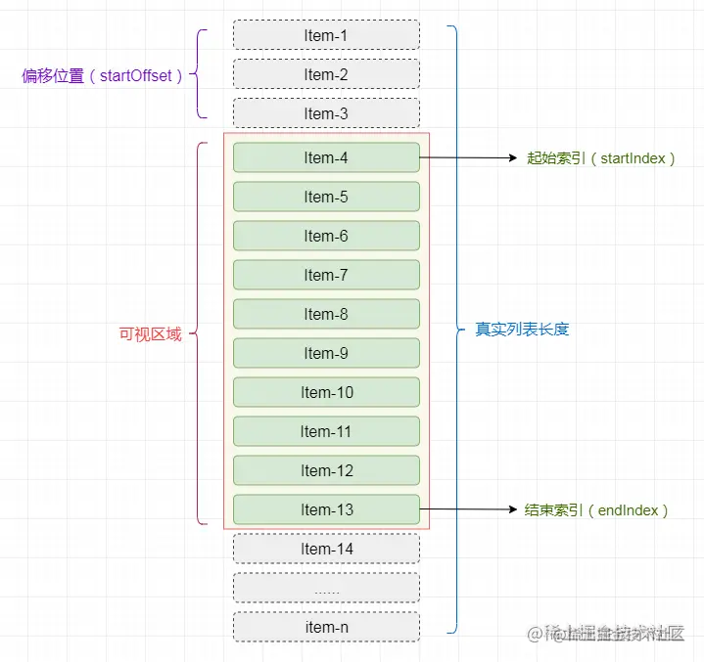
Task: Click the green Item-5 box
Action: pyautogui.click(x=326, y=197)
